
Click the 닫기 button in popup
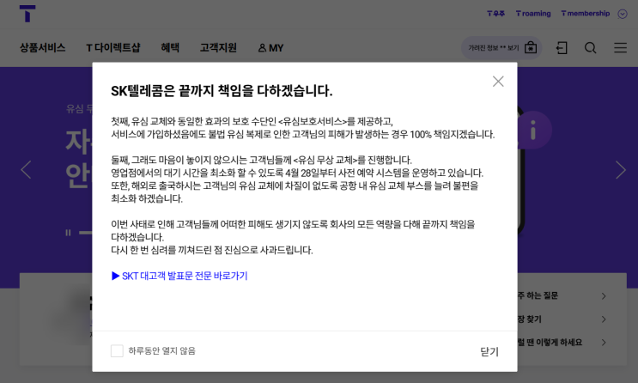pos(489,352)
